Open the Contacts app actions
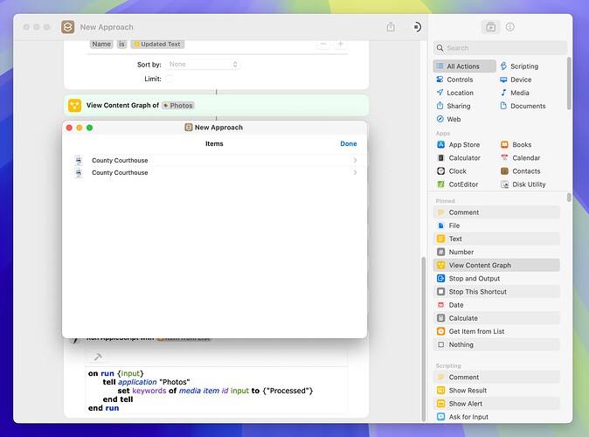The image size is (589, 437). 520,171
